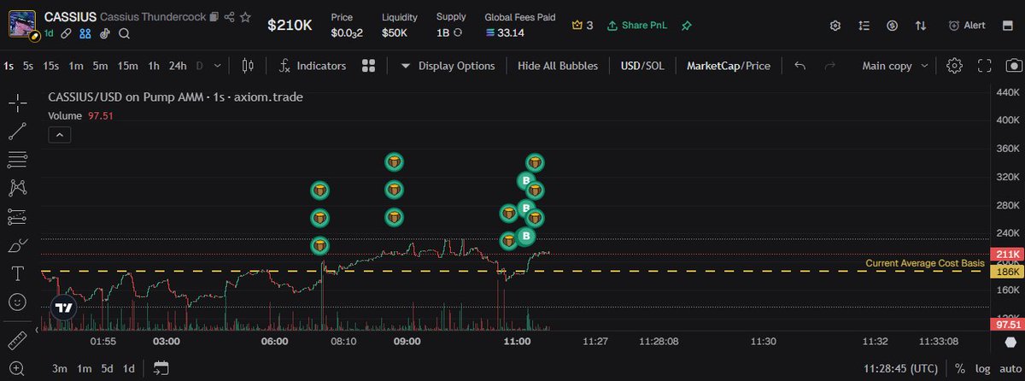Open candlestick chart style selector
This screenshot has width=1025, height=381.
click(x=249, y=66)
